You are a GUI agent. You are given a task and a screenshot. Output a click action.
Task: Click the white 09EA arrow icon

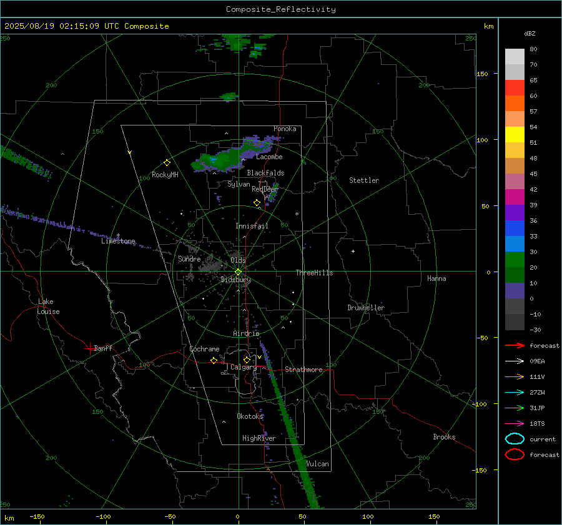[515, 361]
